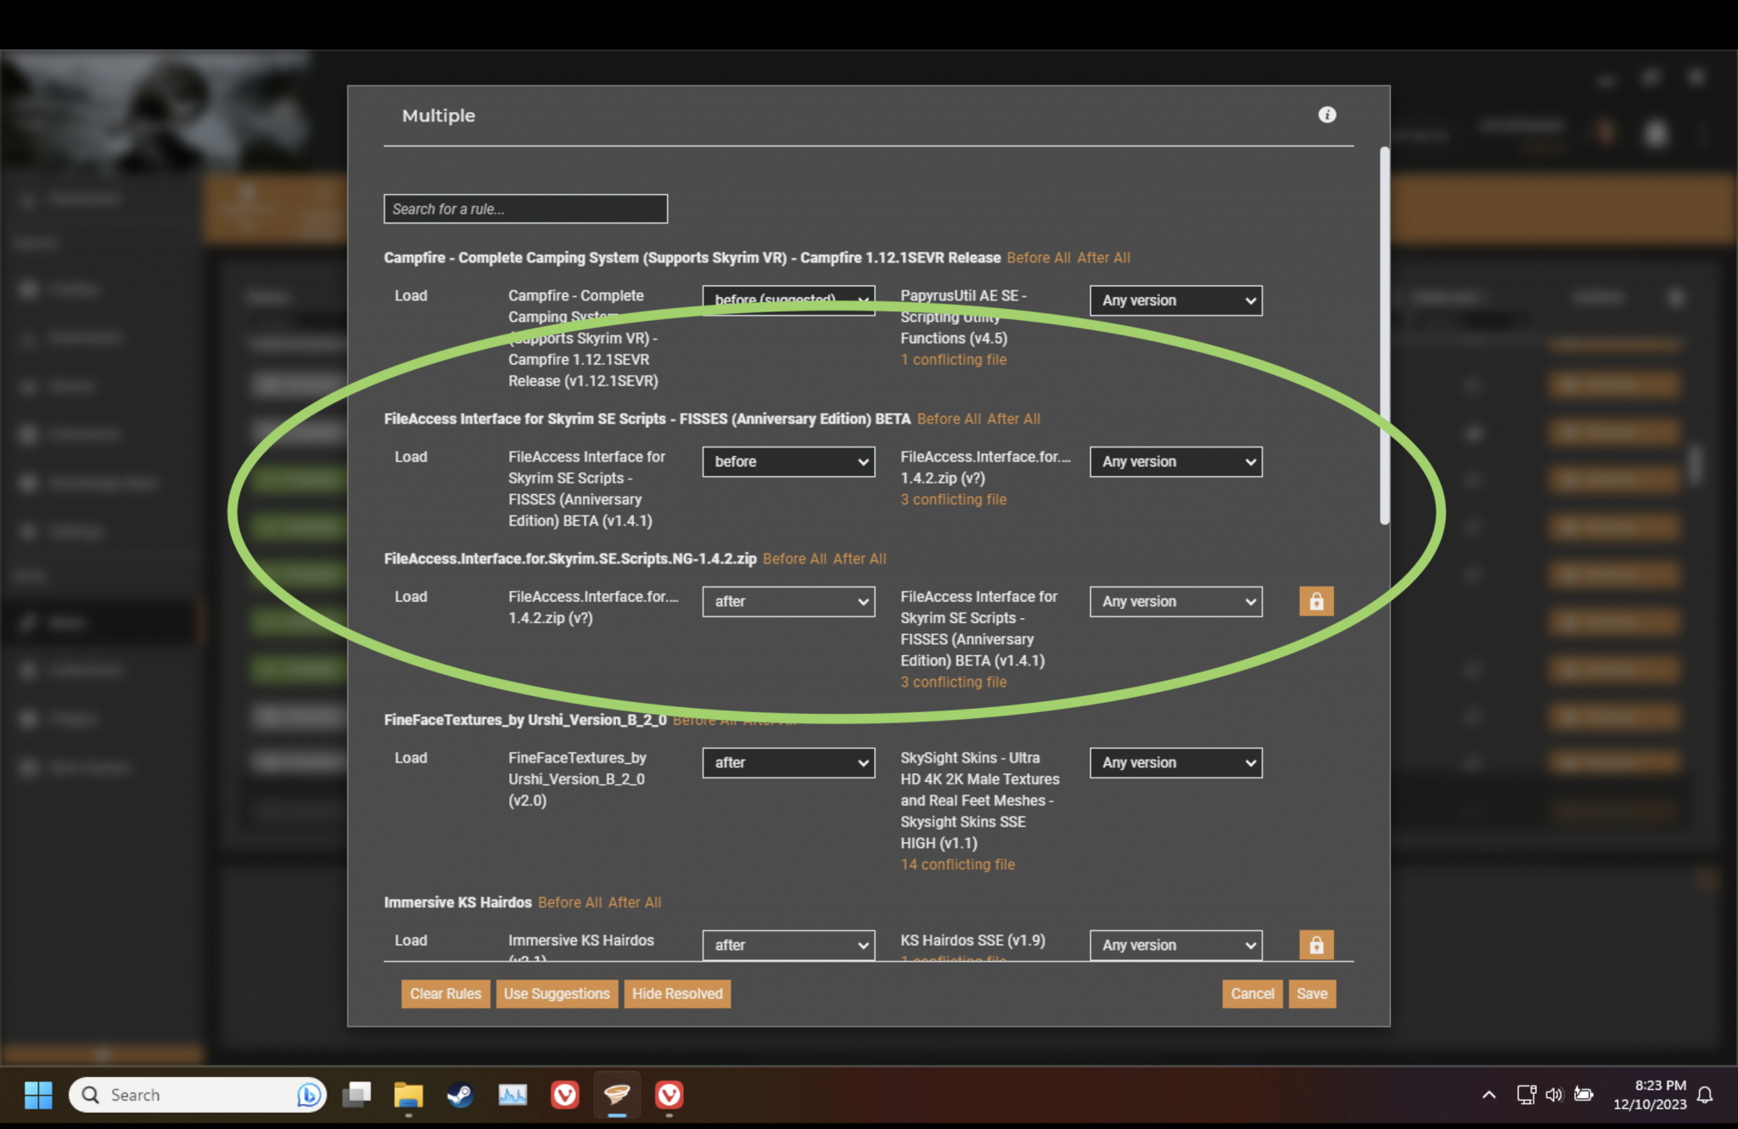Click the Bing icon inside the search bar
Screen dimensions: 1738x1129
point(306,1095)
